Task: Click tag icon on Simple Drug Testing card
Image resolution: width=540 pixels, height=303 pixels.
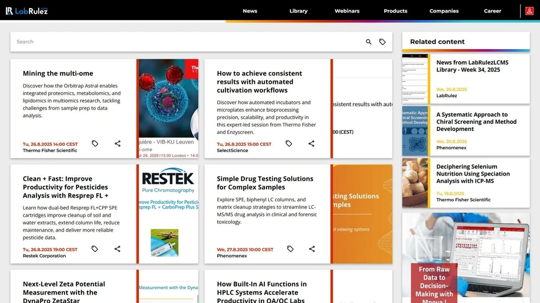Action: coord(290,249)
